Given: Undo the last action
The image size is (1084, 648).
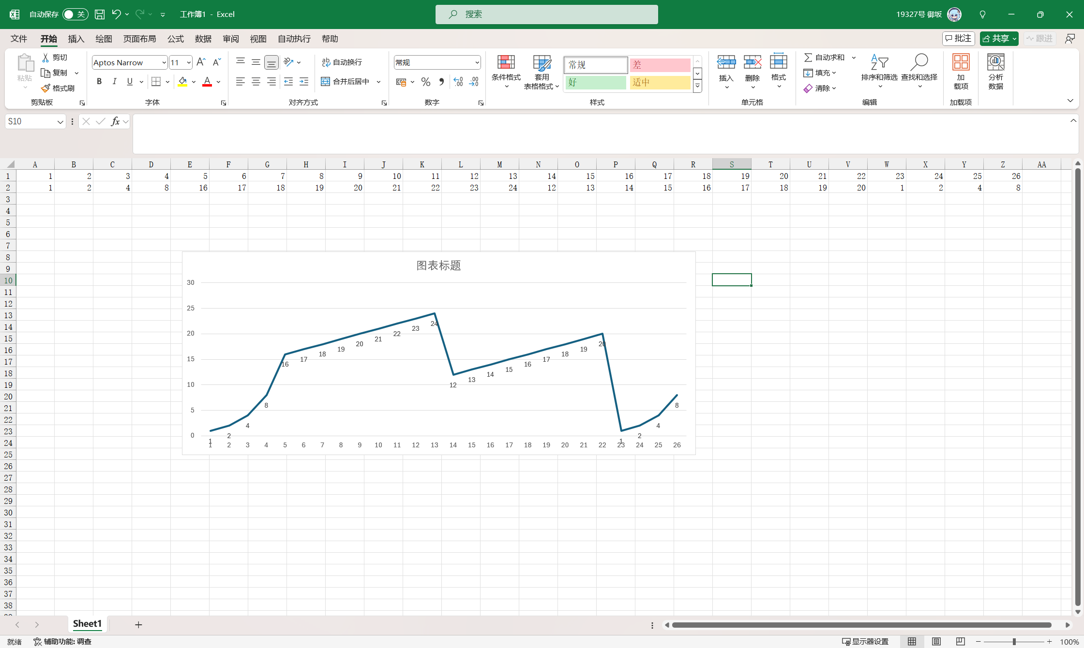Looking at the screenshot, I should point(116,15).
